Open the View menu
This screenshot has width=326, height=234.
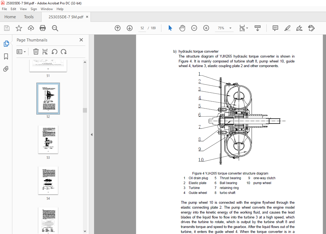point(23,9)
